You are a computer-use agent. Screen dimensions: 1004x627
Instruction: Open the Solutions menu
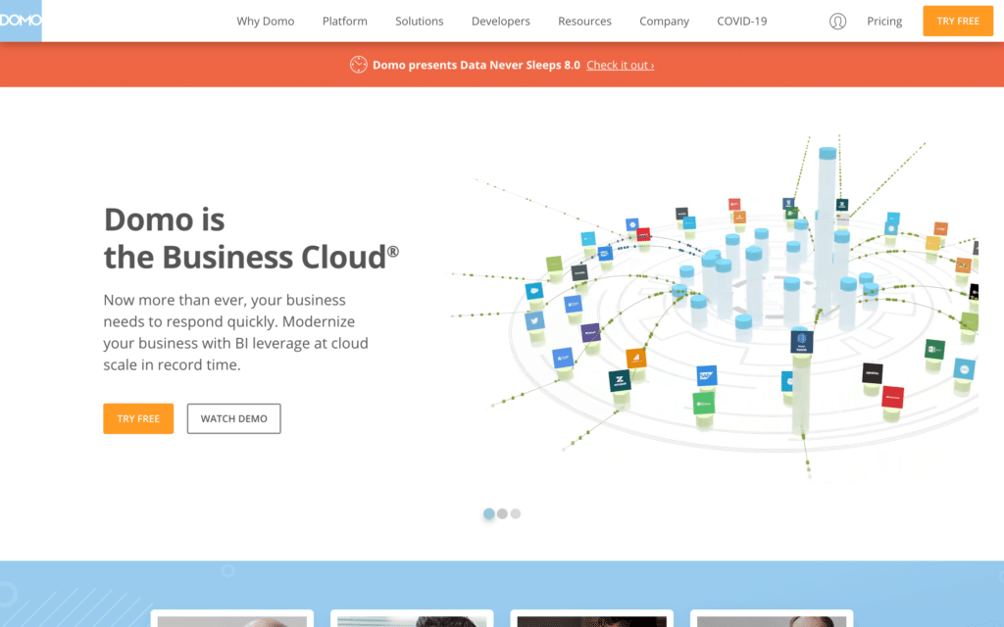click(x=420, y=22)
